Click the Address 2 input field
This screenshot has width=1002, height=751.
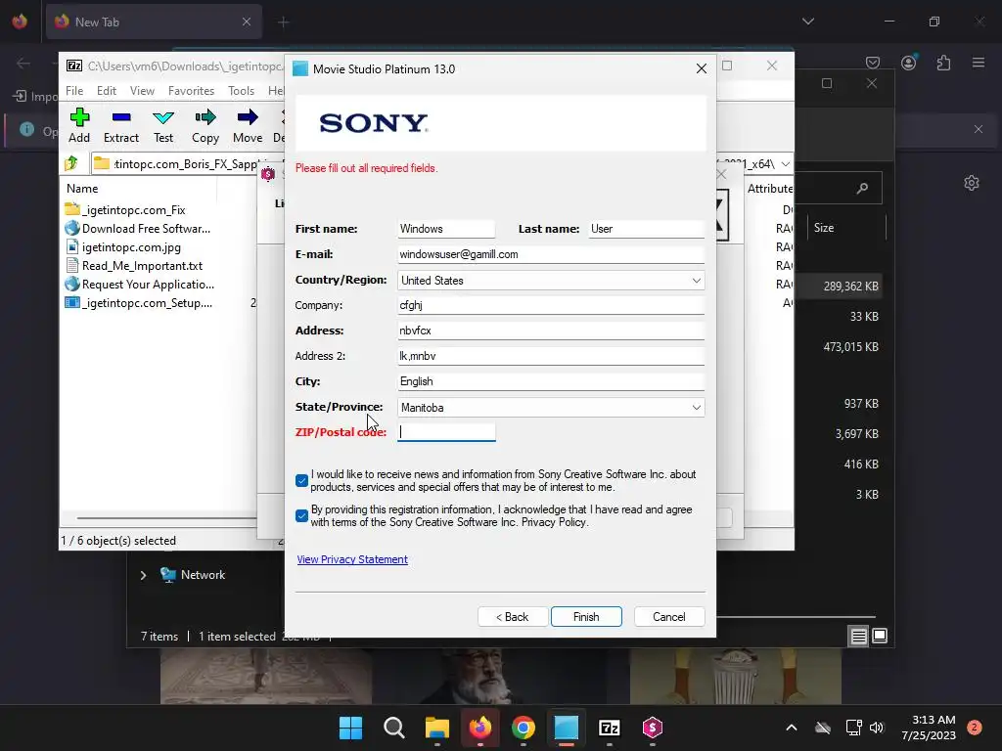click(551, 356)
